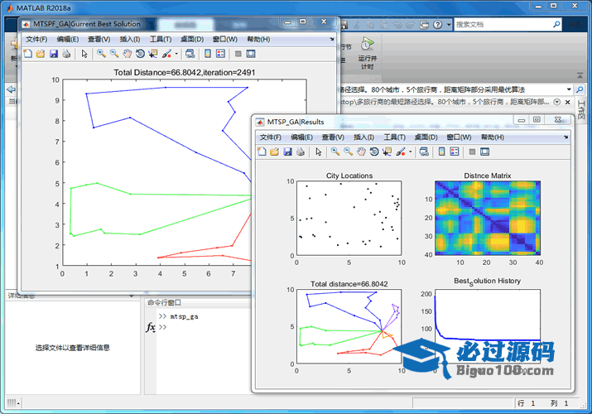Select Pan hand tool in MTSP_GA Results window

[x=361, y=152]
